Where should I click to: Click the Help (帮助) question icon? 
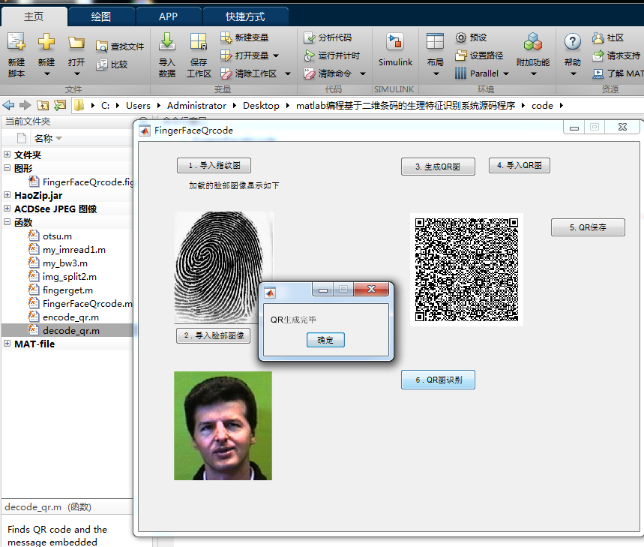tap(573, 41)
